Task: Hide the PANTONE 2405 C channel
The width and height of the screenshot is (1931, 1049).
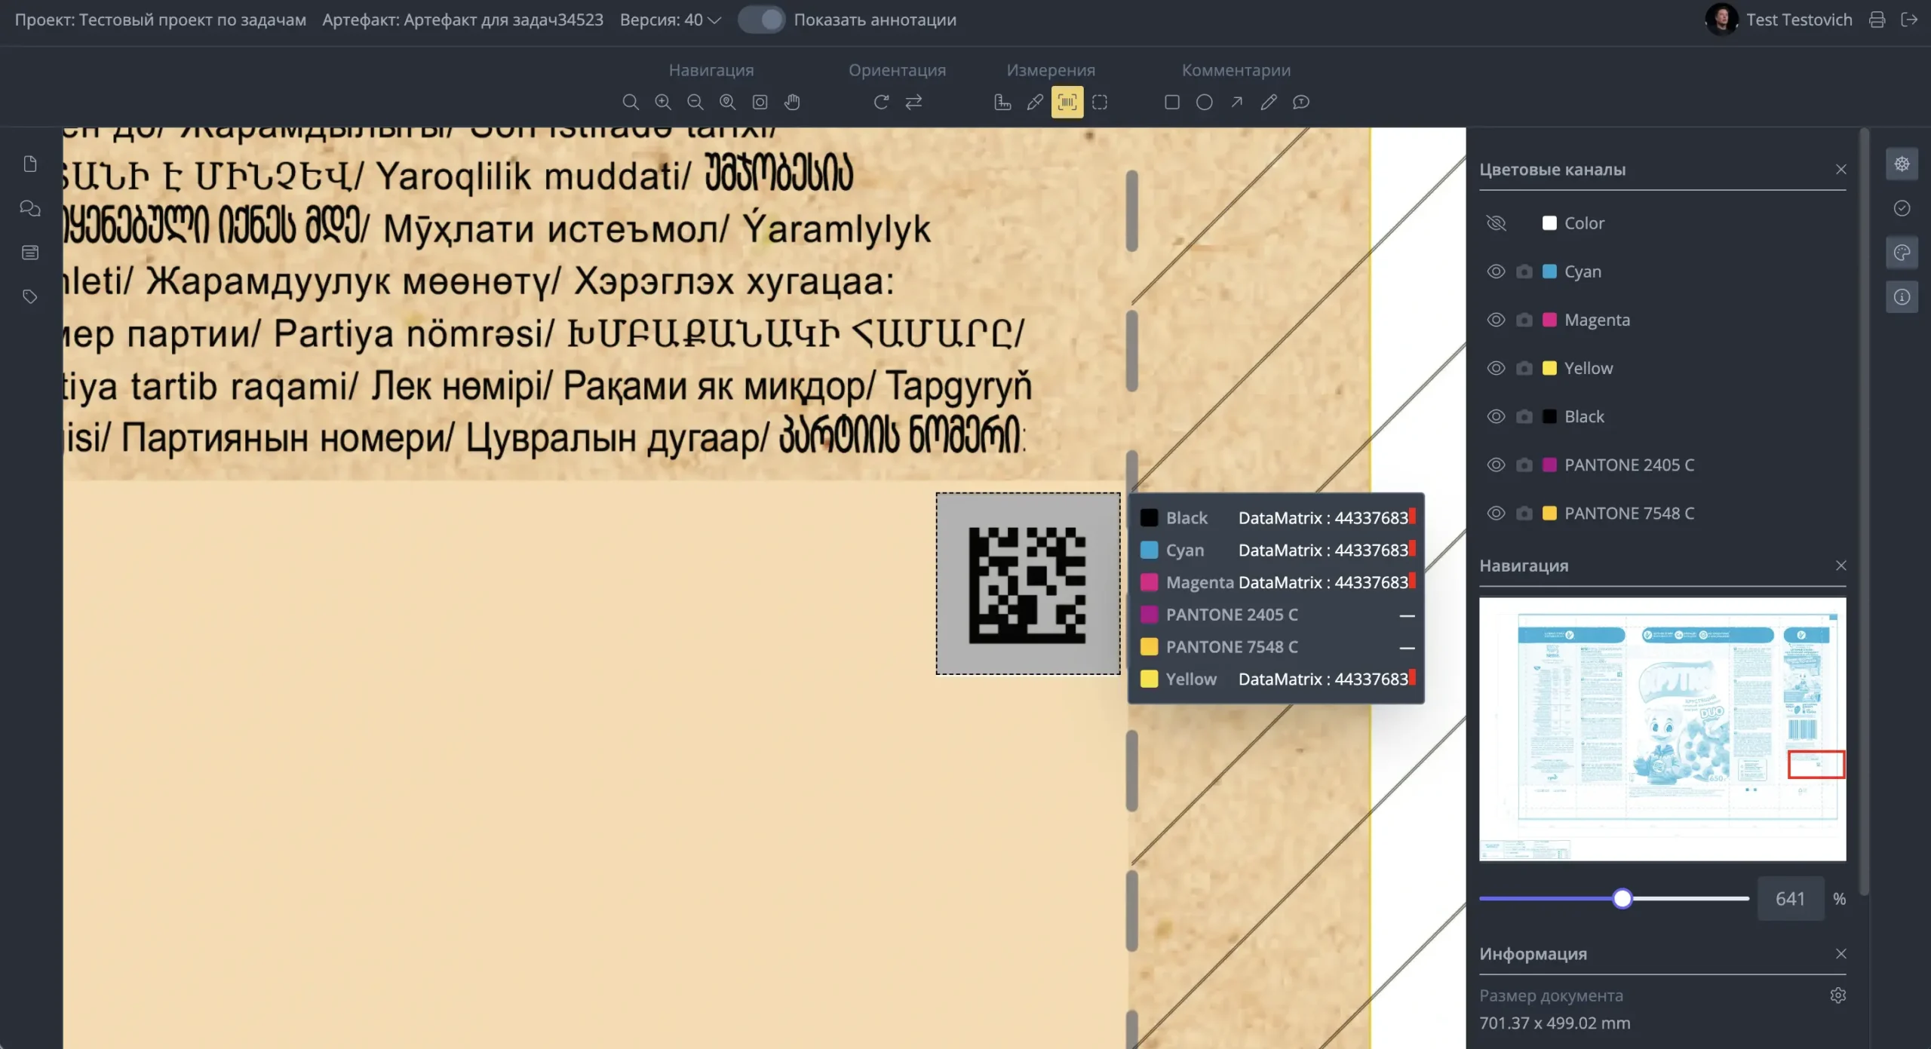Action: (1496, 465)
